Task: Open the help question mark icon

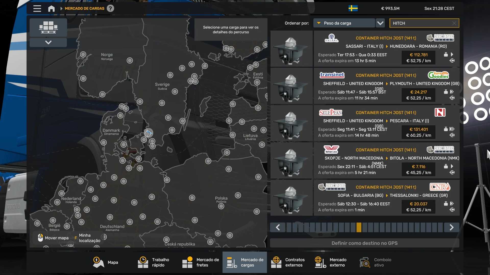Action: click(110, 8)
